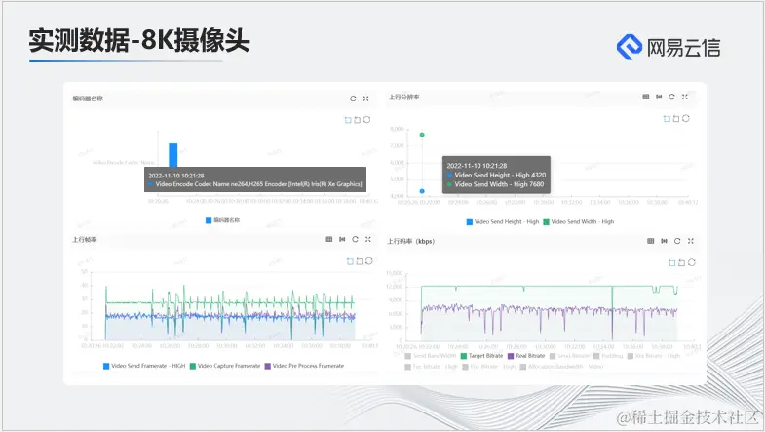Open data table view for 上行帧率

329,239
